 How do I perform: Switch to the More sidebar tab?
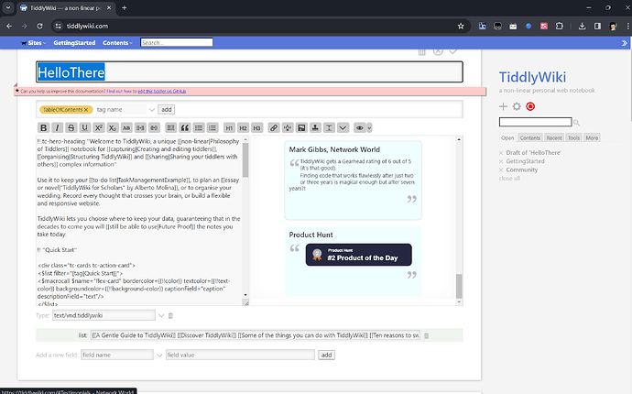592,137
